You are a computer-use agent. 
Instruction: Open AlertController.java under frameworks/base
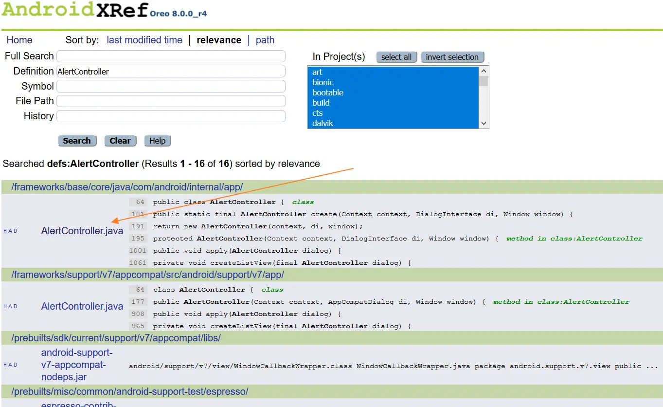[x=82, y=231]
